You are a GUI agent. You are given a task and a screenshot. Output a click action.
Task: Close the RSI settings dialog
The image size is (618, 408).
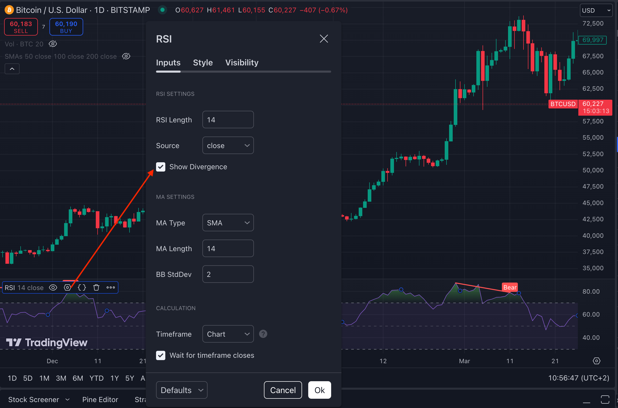point(324,39)
